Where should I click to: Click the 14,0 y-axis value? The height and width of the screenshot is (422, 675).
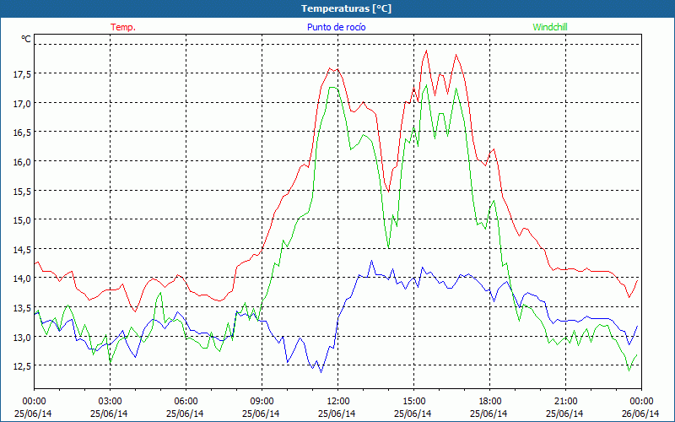(x=23, y=279)
